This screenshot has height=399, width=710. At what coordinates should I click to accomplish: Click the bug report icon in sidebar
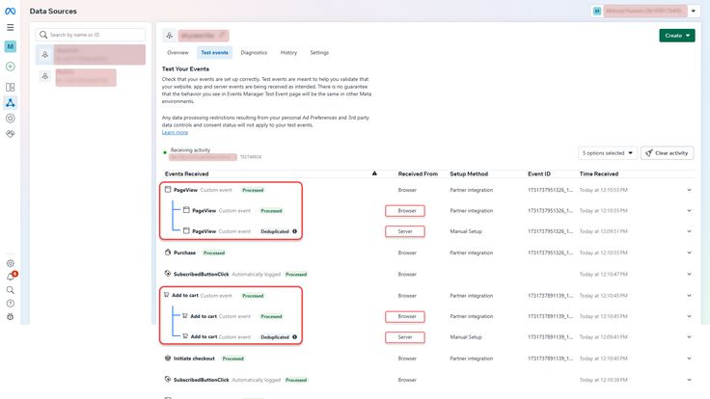(x=10, y=316)
